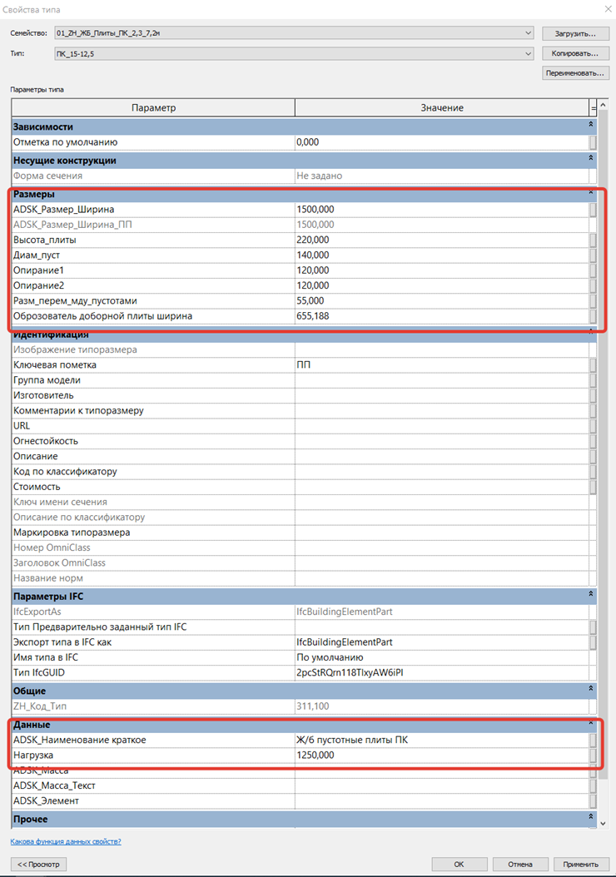Edit Опирание2 value 120,000
Screen dimensions: 616x877
pos(442,285)
